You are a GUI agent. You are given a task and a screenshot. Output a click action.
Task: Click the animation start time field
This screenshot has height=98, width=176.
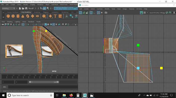pyautogui.click(x=8, y=82)
